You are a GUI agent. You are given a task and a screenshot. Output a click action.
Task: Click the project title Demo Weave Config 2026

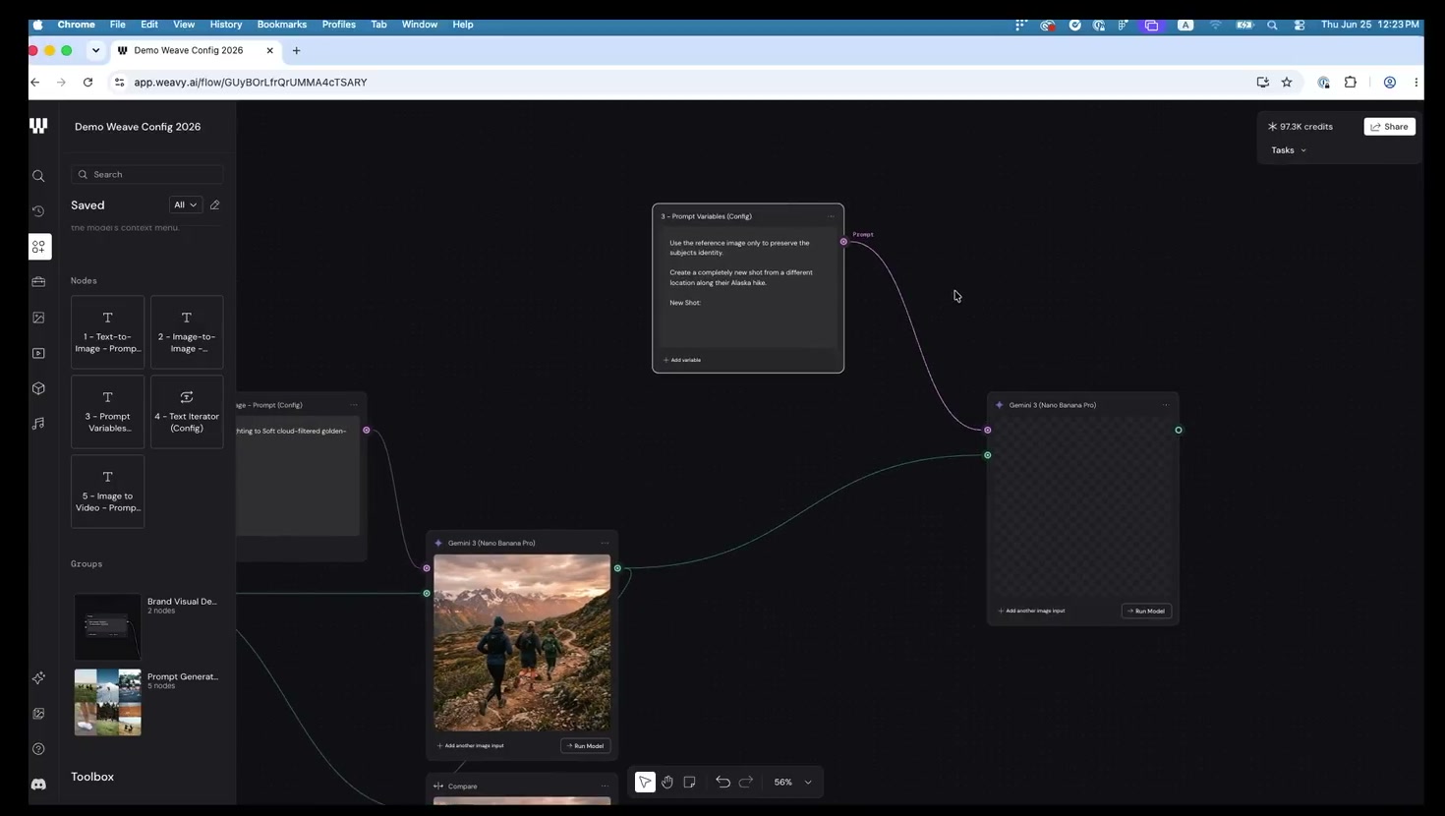click(138, 127)
